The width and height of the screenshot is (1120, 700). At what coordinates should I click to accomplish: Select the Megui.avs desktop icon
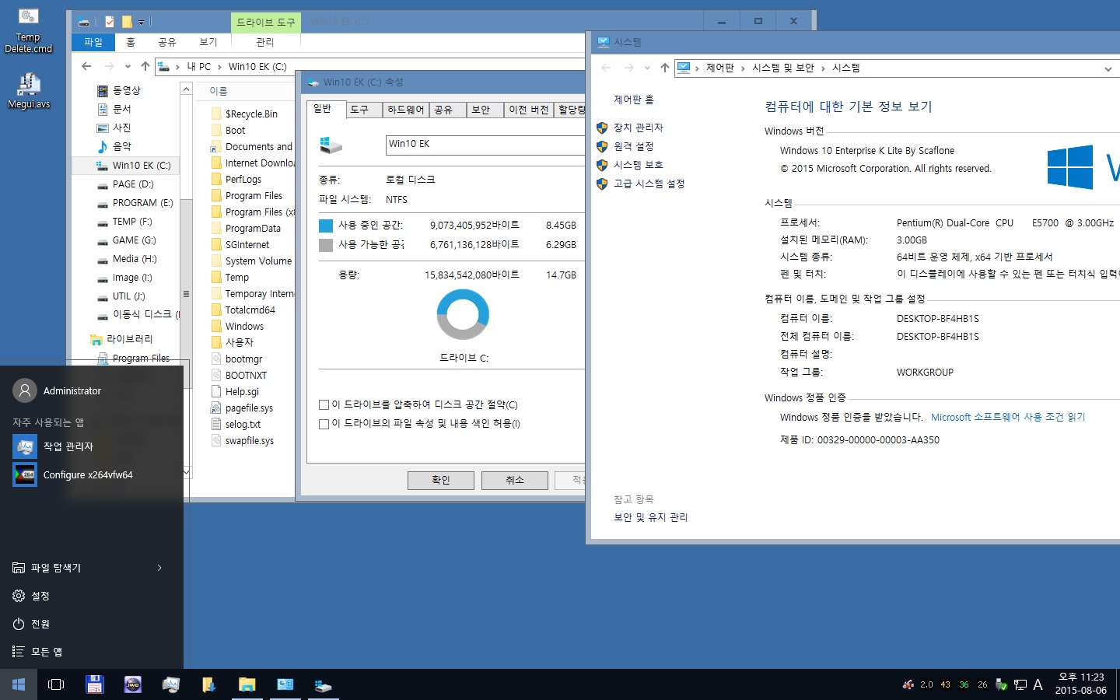click(28, 90)
